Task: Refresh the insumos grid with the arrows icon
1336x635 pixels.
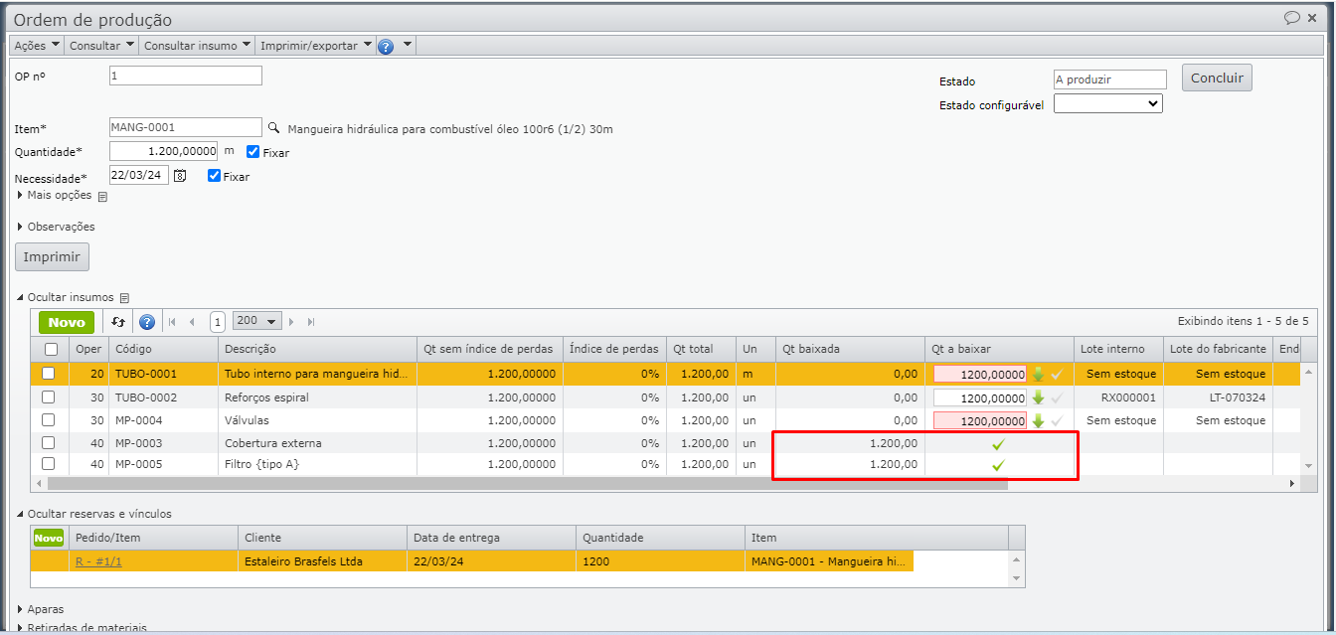Action: tap(118, 322)
